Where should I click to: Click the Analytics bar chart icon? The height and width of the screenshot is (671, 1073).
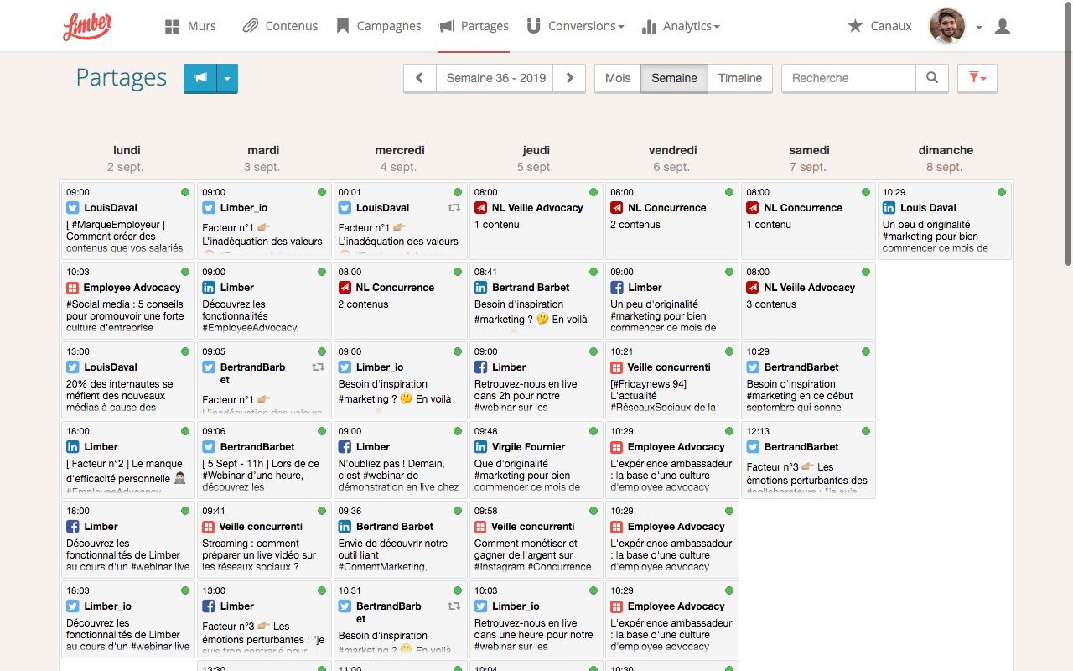(649, 27)
